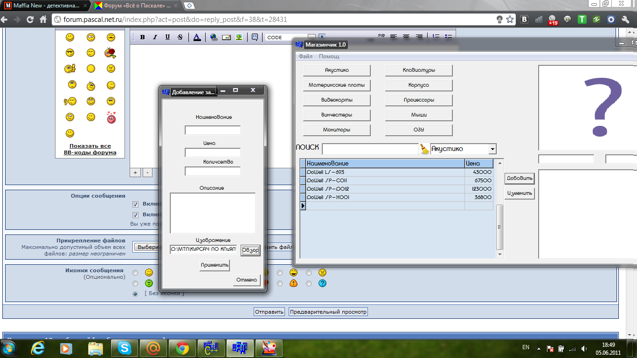Click the broom icon next to search field
This screenshot has height=358, width=637.
pyautogui.click(x=424, y=149)
